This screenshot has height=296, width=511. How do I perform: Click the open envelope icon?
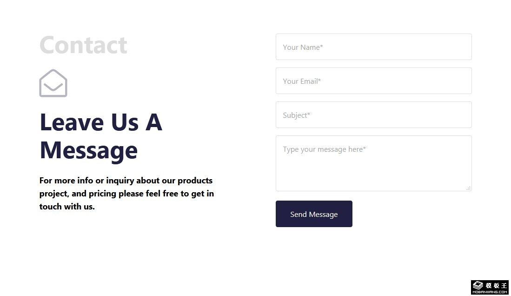[x=53, y=83]
